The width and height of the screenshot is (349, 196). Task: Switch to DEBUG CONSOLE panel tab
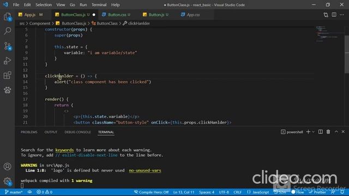click(x=77, y=132)
